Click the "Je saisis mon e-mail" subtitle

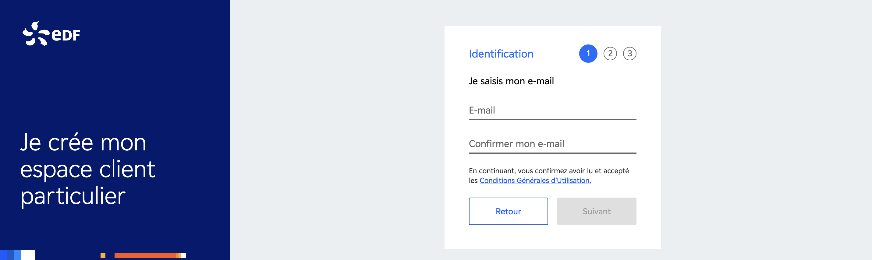coord(511,81)
